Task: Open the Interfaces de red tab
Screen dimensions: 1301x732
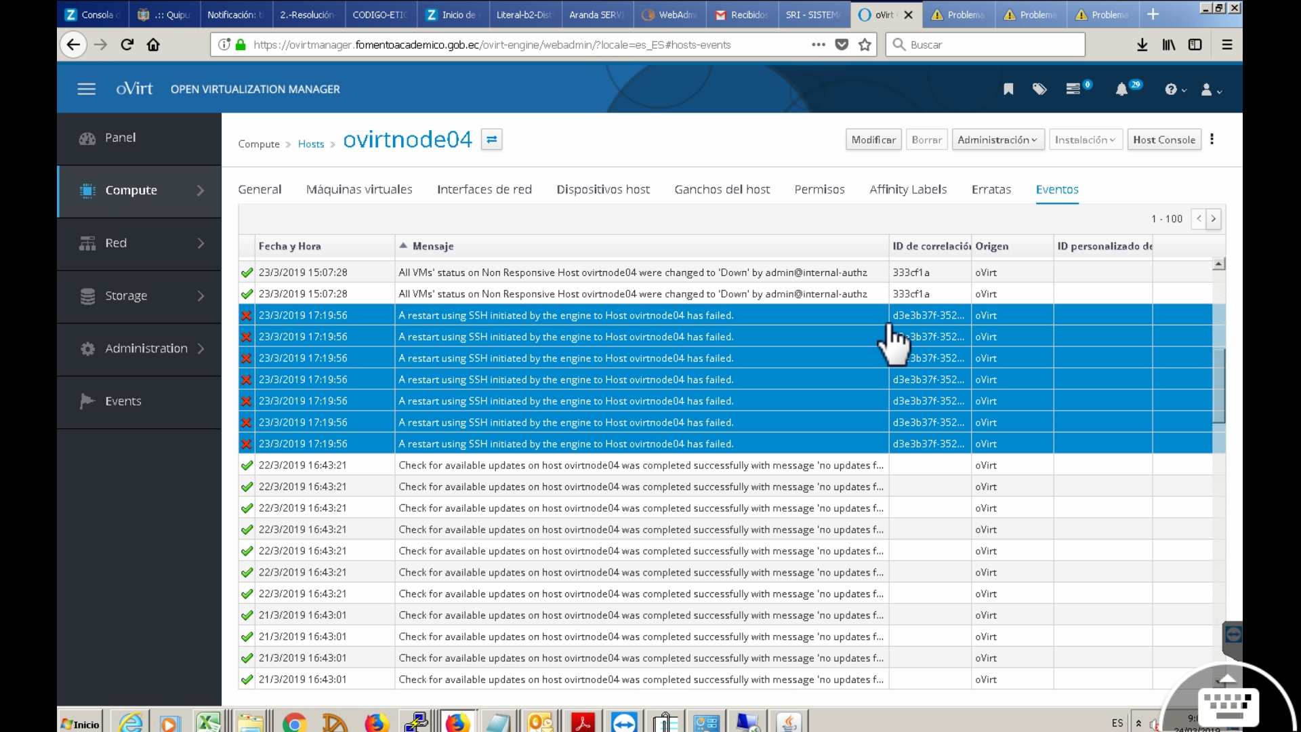Action: [484, 190]
